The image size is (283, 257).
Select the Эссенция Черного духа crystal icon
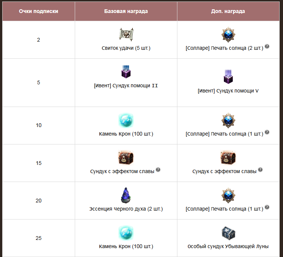pyautogui.click(x=126, y=195)
